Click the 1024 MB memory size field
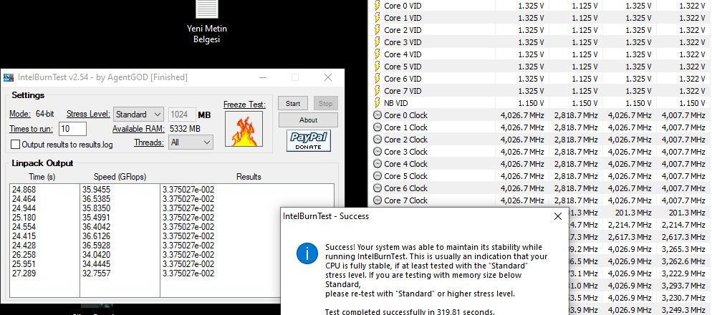The width and height of the screenshot is (712, 315). (x=182, y=115)
